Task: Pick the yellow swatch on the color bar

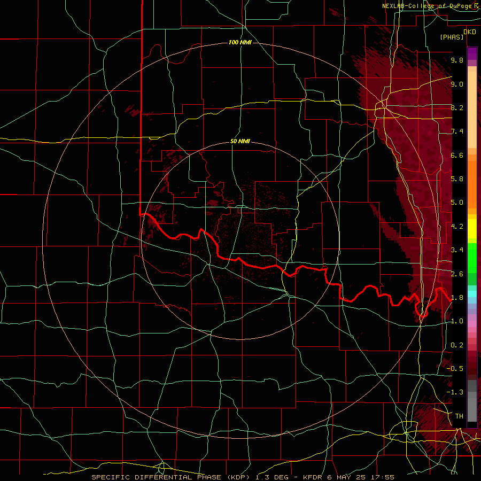Action: point(472,229)
